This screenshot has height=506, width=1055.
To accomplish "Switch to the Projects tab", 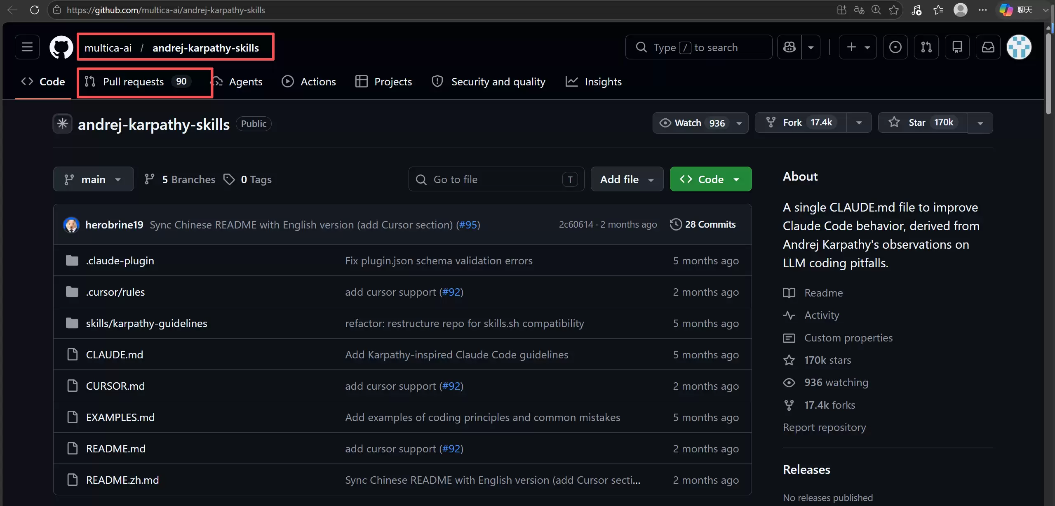I will coord(384,82).
